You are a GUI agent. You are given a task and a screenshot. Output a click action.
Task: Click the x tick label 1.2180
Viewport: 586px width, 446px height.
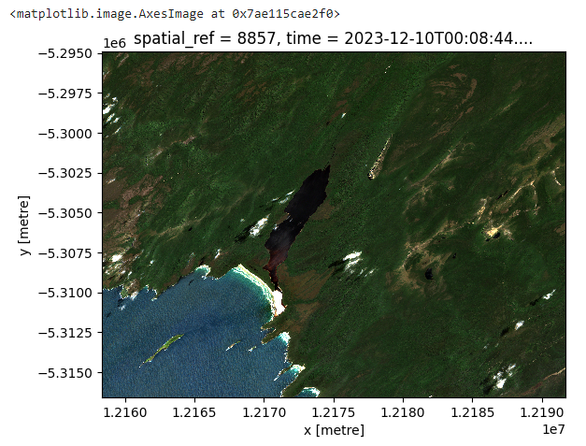click(403, 412)
